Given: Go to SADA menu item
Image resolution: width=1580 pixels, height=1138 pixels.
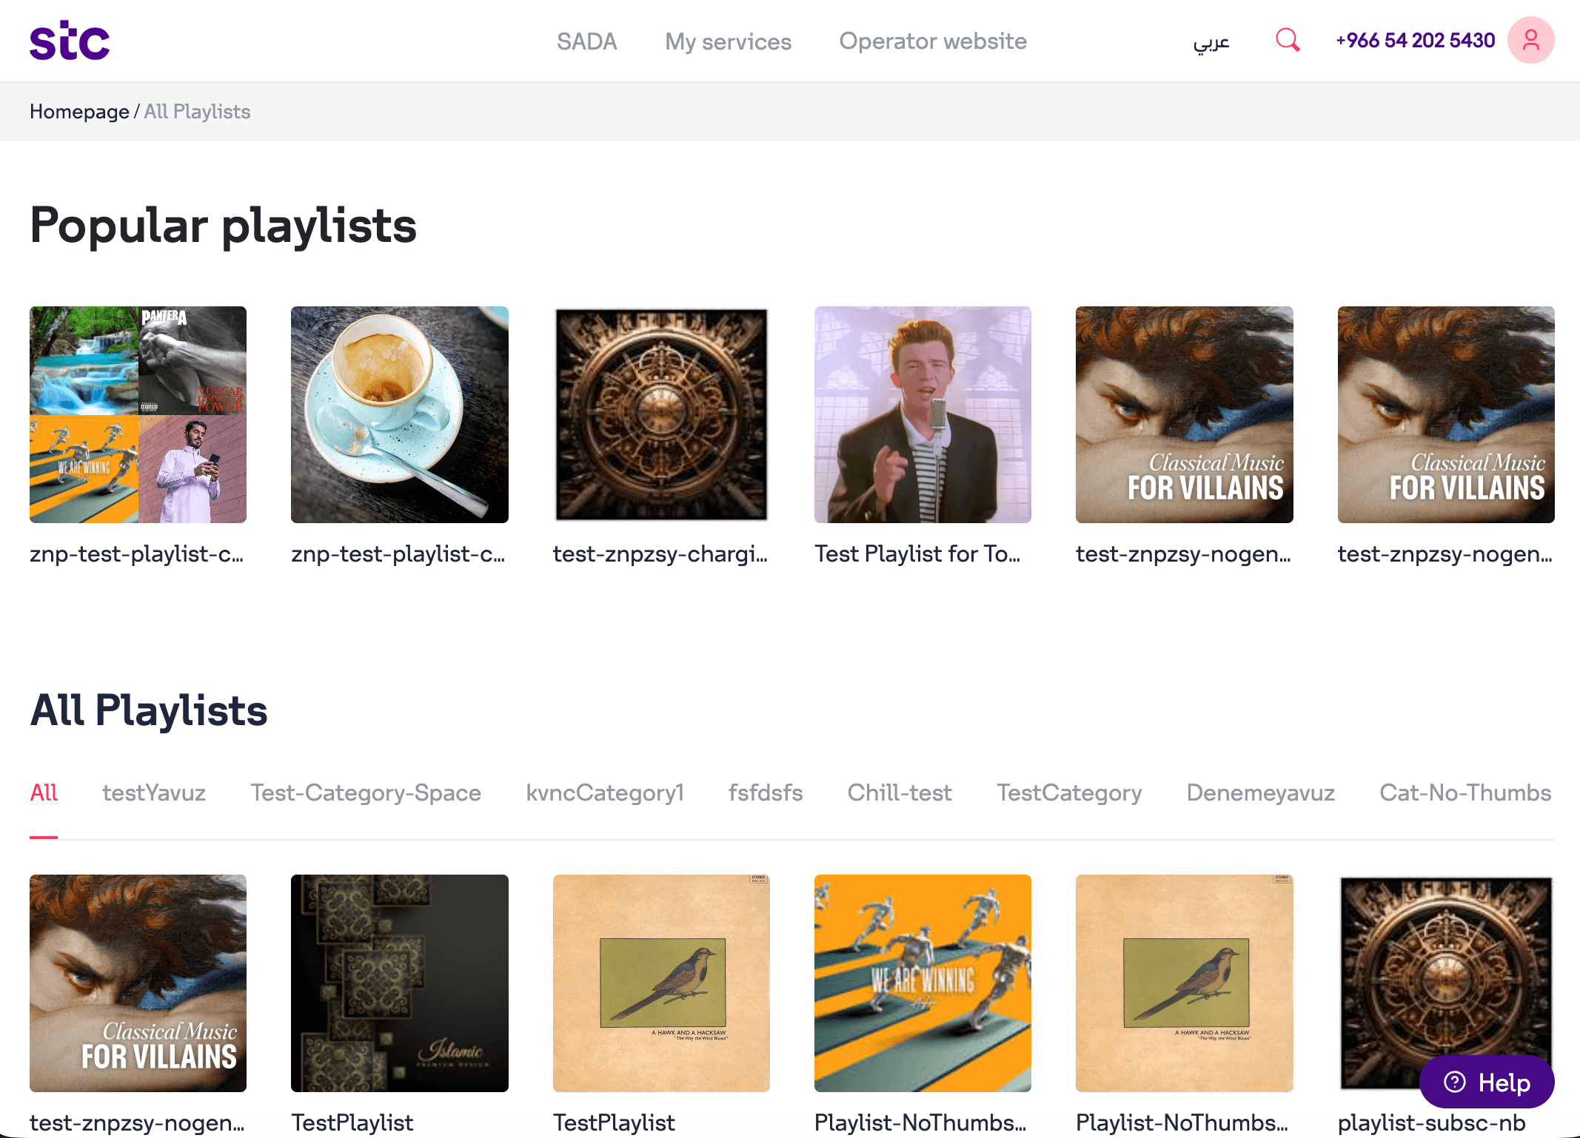Looking at the screenshot, I should coord(586,41).
